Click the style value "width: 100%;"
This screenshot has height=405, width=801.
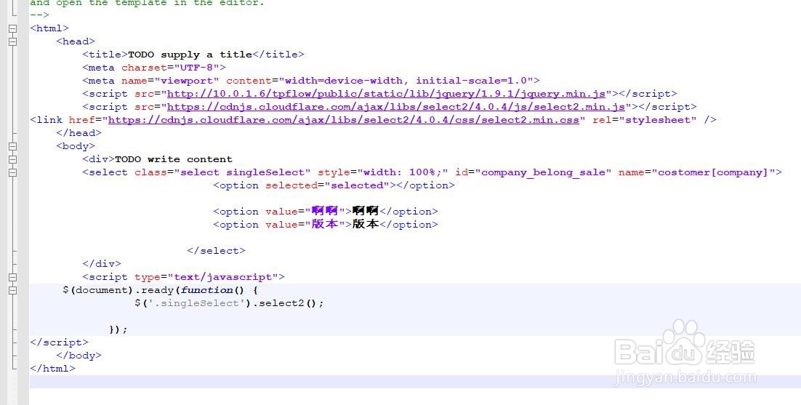tap(403, 172)
